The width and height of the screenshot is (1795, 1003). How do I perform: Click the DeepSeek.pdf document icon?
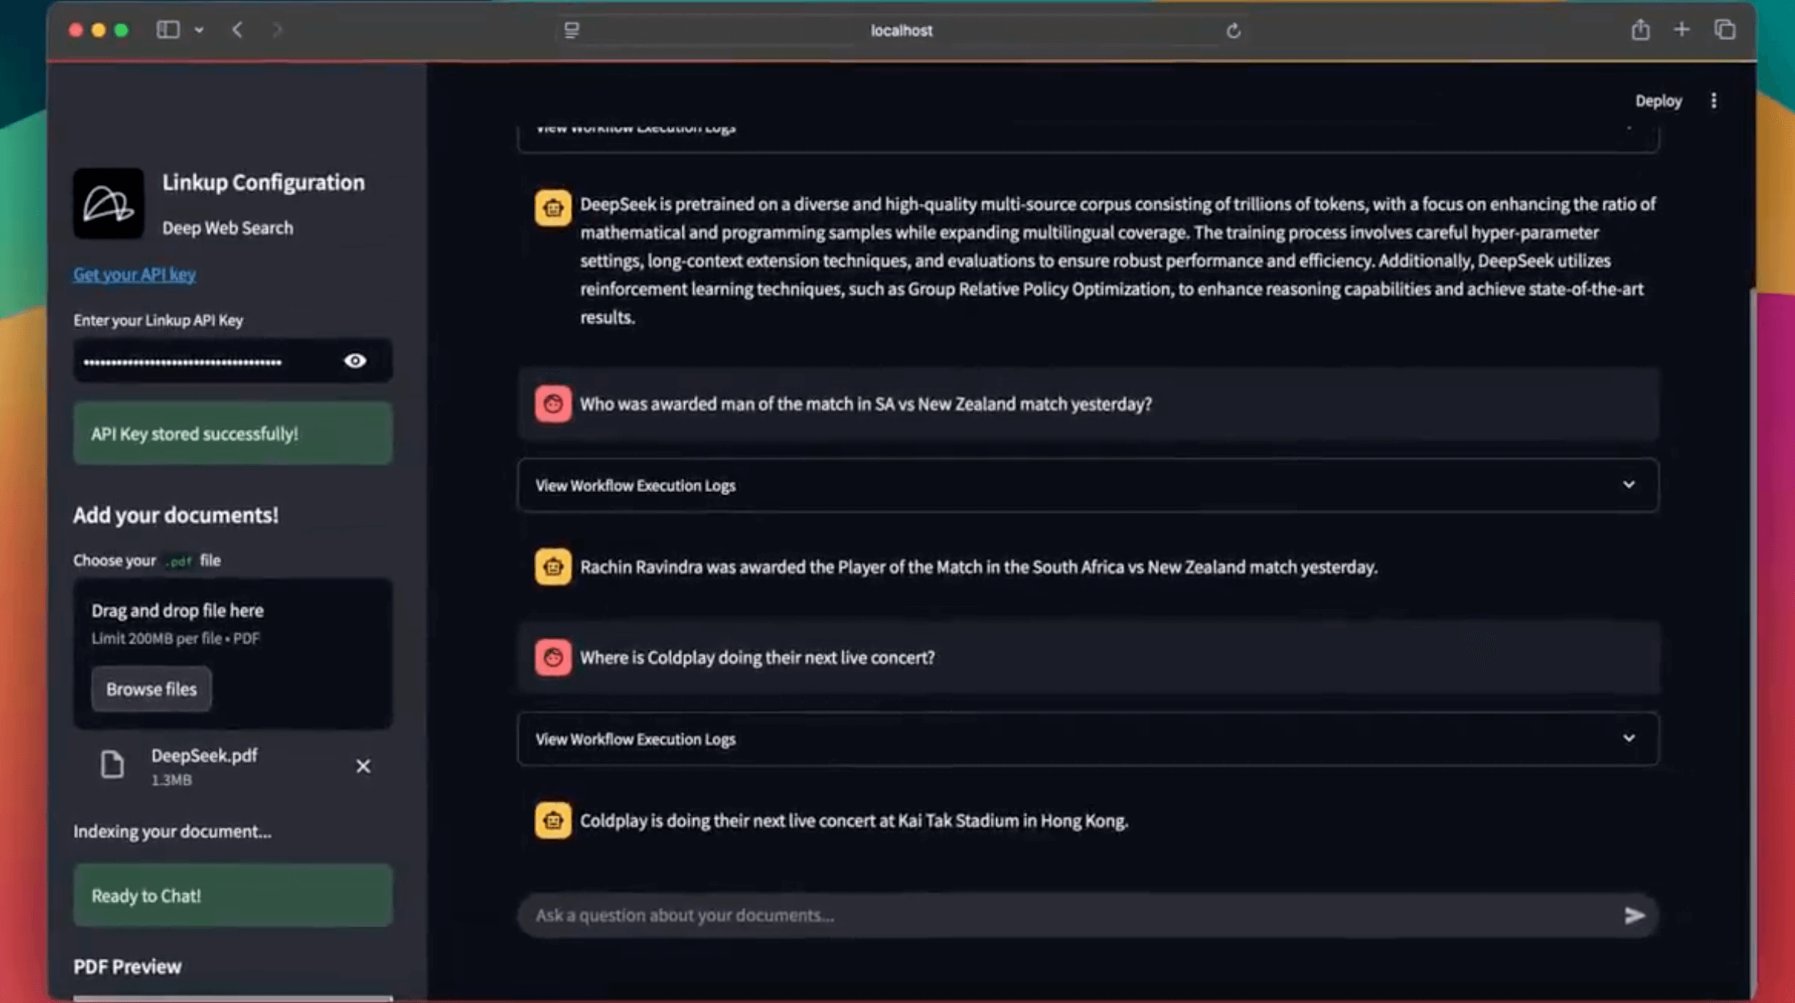click(112, 765)
